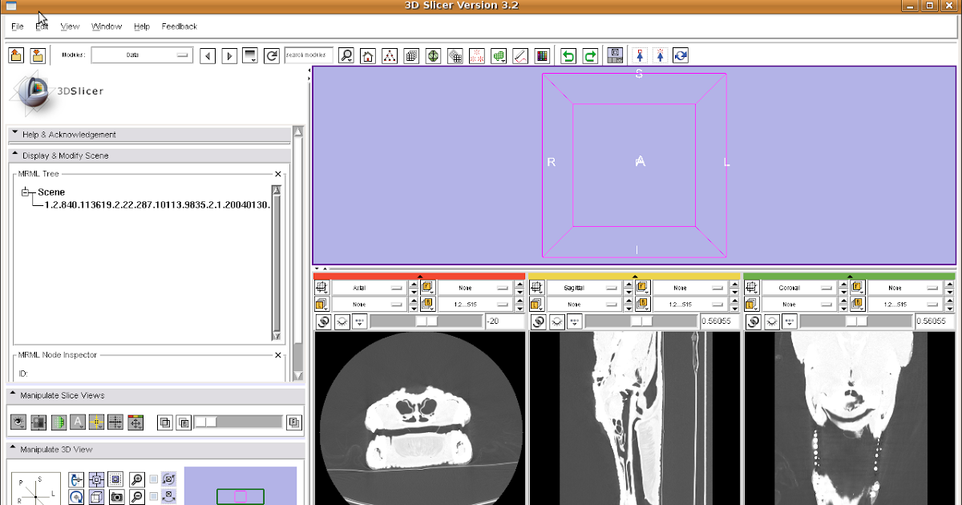
Task: Collapse the Display & Modify Scene panel
Action: (148, 156)
